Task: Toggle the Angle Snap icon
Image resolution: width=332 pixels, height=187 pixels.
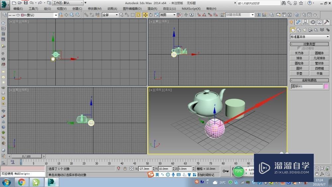Action: (204, 15)
